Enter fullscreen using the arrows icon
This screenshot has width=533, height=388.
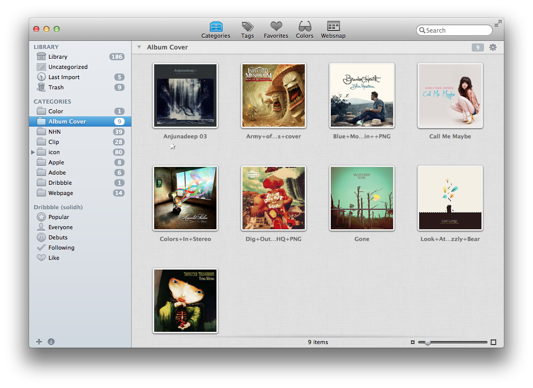pos(498,23)
